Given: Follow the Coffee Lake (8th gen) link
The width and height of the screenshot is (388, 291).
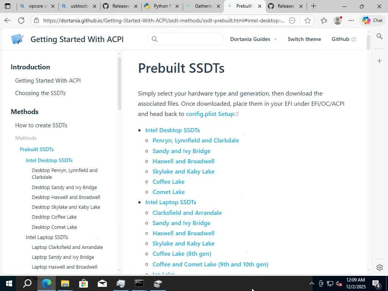Looking at the screenshot, I should (182, 254).
